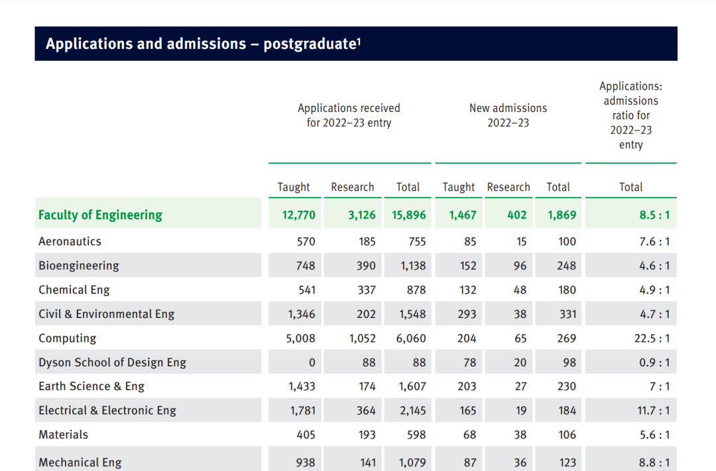Click the 'Applications: admissions ratio' header

coord(630,115)
